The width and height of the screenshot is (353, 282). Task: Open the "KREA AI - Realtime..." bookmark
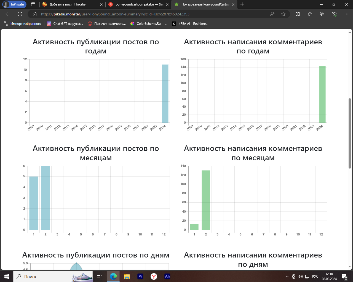(x=190, y=24)
